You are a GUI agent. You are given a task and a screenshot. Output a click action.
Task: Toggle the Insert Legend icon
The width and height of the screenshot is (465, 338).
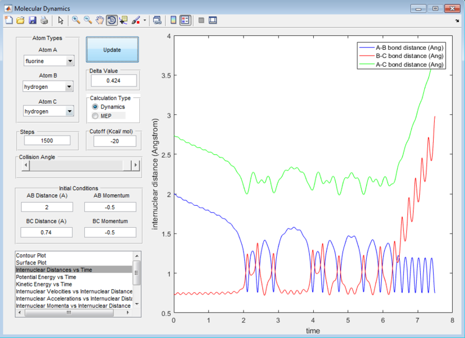pos(185,20)
